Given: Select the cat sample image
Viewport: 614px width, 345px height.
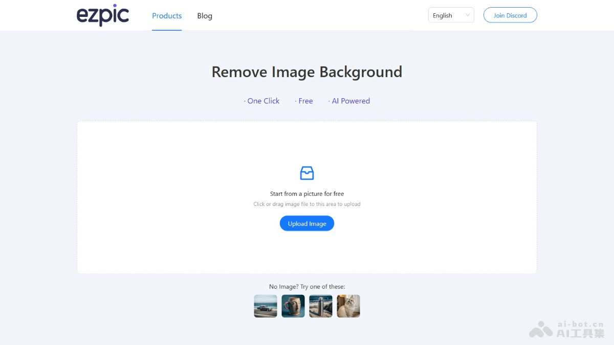Looking at the screenshot, I should coord(348,306).
